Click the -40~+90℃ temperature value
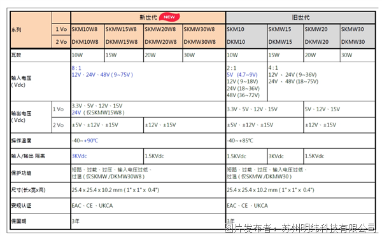The image size is (382, 237). pos(85,140)
